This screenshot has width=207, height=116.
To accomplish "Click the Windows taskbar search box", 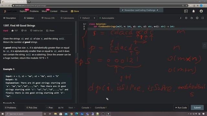I will tap(24, 114).
